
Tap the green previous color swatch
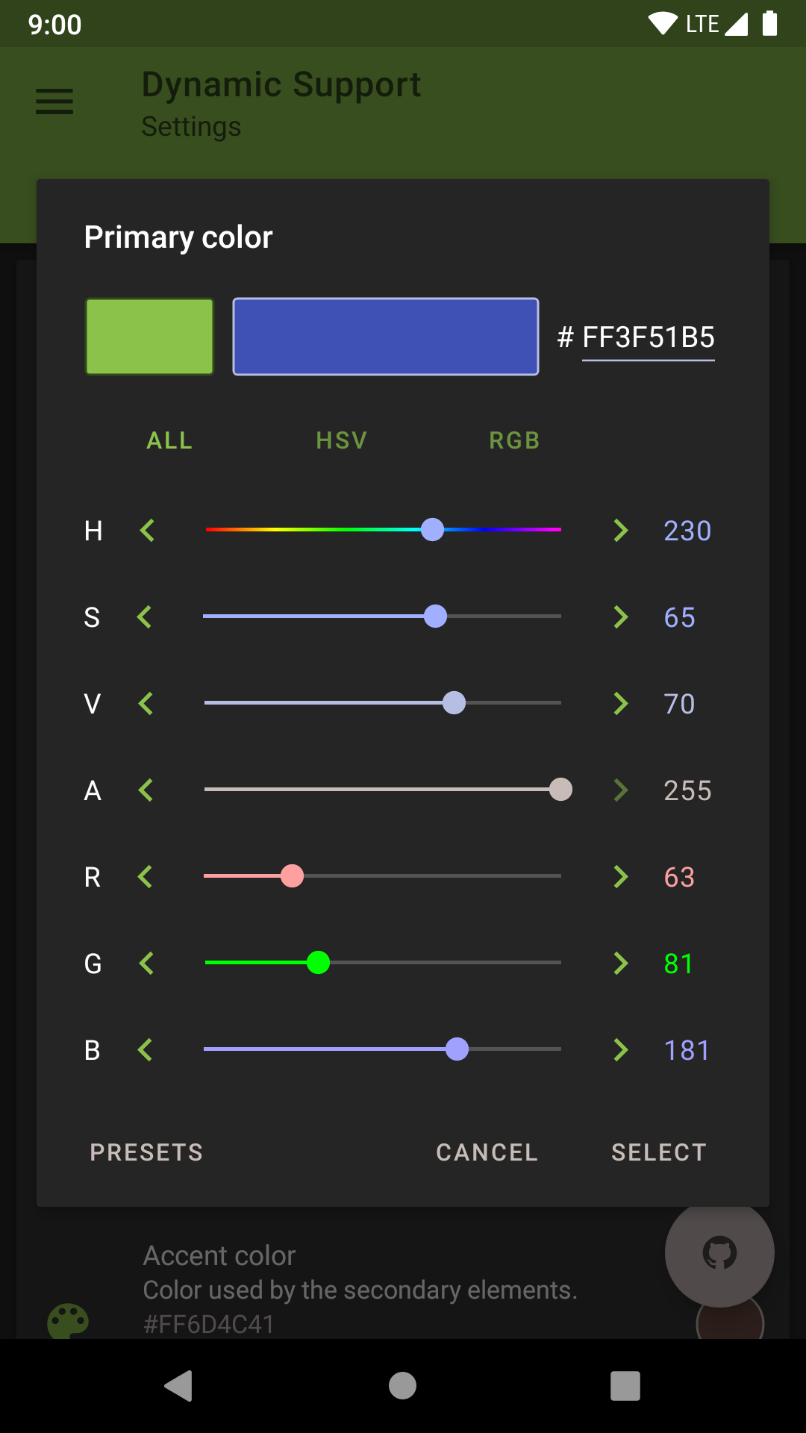pyautogui.click(x=150, y=337)
